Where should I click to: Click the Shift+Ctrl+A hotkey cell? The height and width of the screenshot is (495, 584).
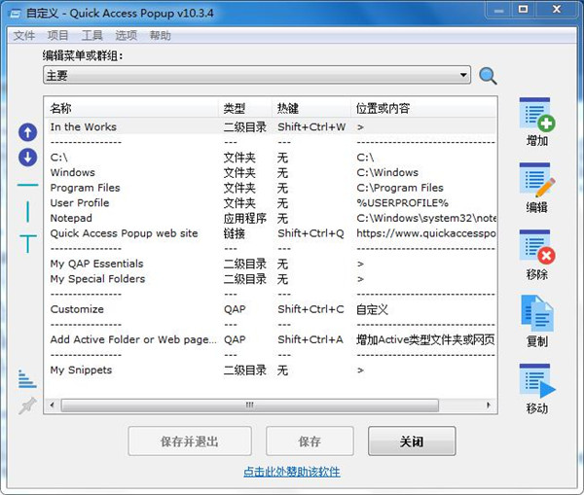310,339
